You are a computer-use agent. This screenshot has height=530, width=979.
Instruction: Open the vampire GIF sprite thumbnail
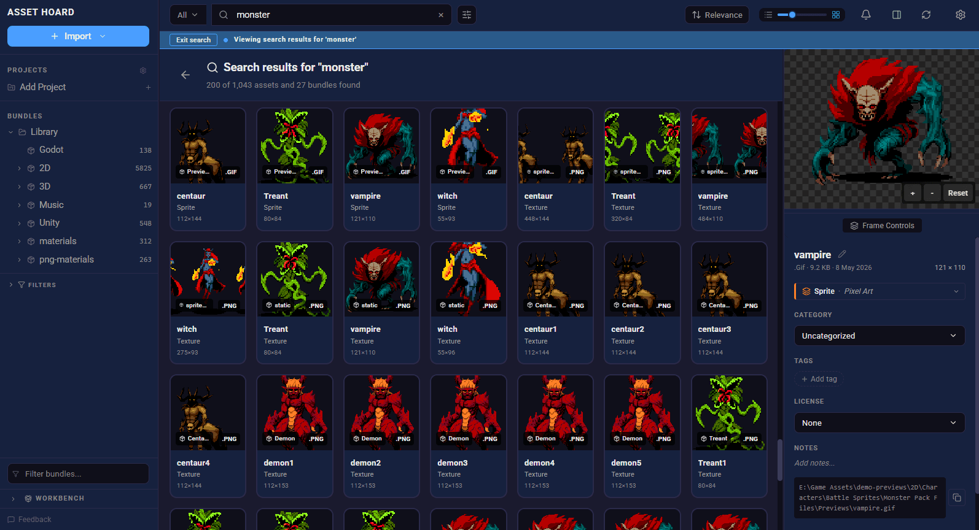click(381, 145)
